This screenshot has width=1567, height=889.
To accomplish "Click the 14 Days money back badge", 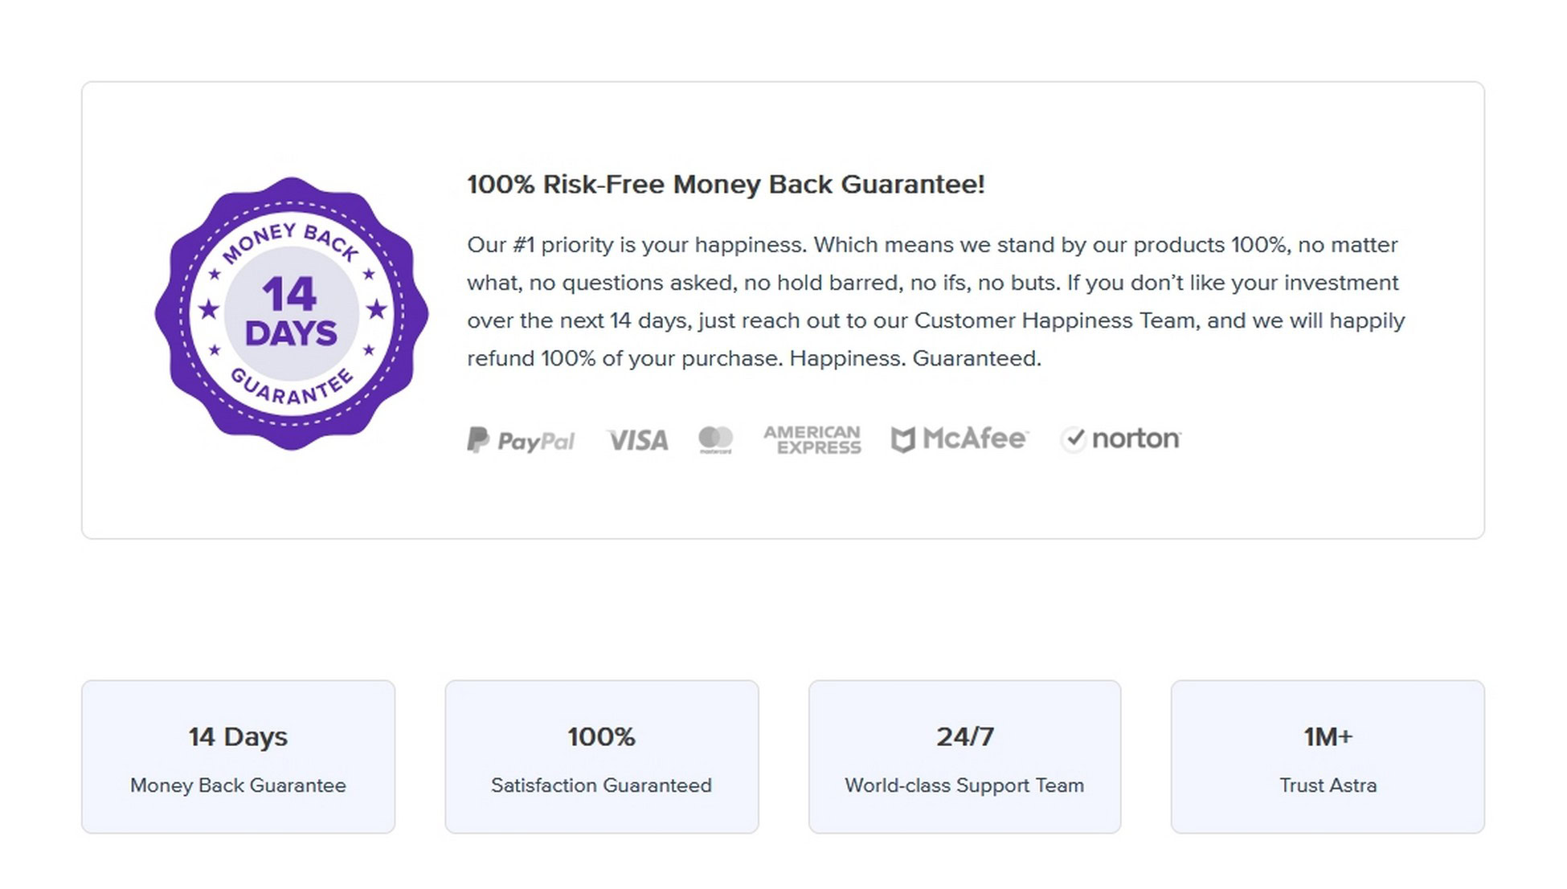I will click(291, 313).
